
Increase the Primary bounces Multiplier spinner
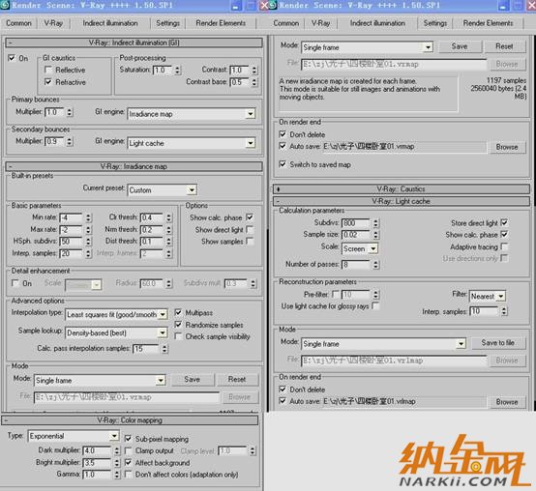pyautogui.click(x=70, y=110)
